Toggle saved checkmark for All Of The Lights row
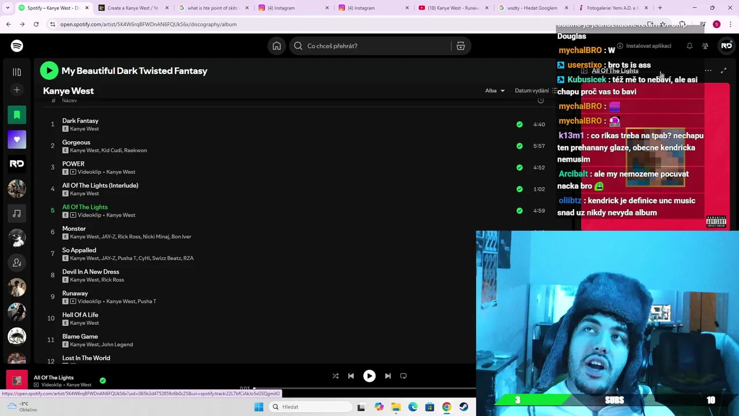This screenshot has height=416, width=739. (520, 210)
